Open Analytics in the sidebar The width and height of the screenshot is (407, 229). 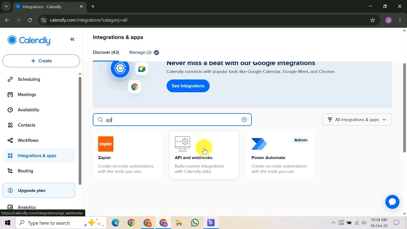(27, 207)
